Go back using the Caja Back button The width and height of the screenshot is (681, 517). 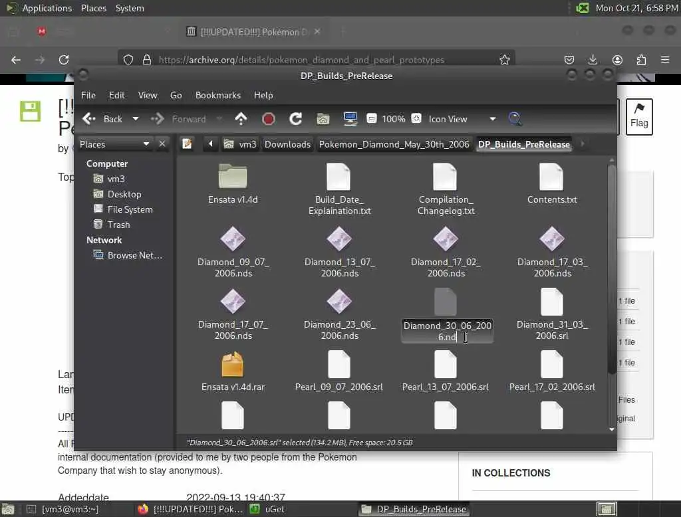pyautogui.click(x=102, y=119)
